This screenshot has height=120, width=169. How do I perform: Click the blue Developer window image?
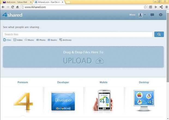[63, 101]
